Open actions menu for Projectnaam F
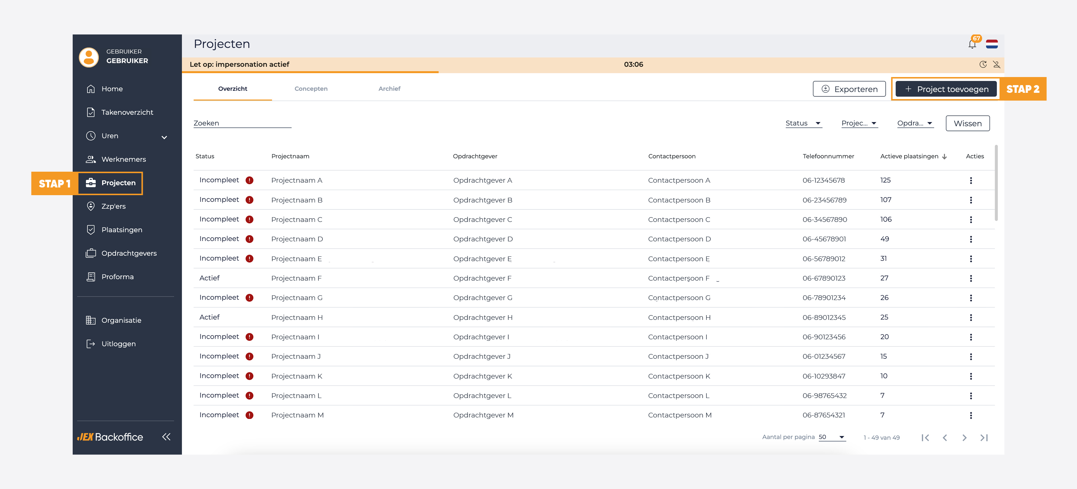This screenshot has width=1077, height=489. pyautogui.click(x=971, y=278)
